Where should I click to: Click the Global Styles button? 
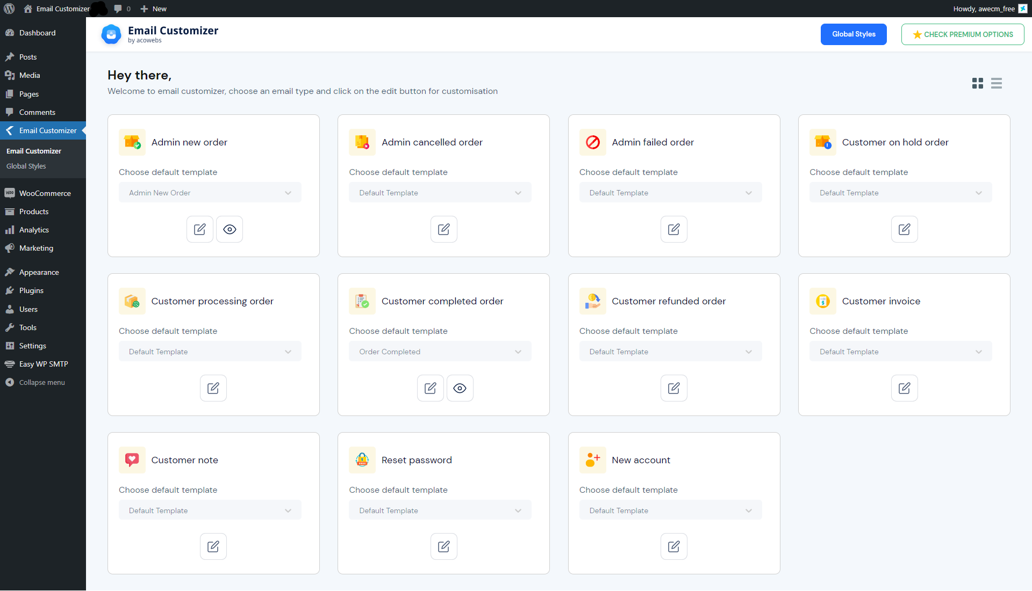tap(854, 34)
